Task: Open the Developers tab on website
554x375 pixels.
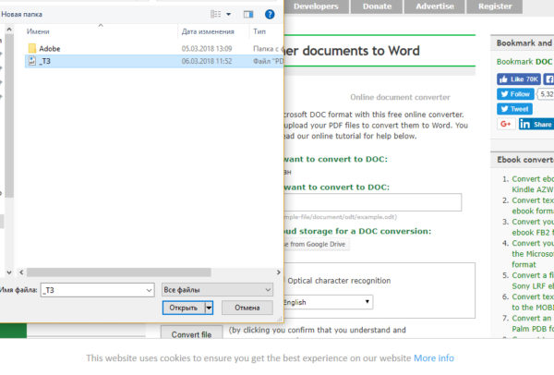Action: (316, 6)
